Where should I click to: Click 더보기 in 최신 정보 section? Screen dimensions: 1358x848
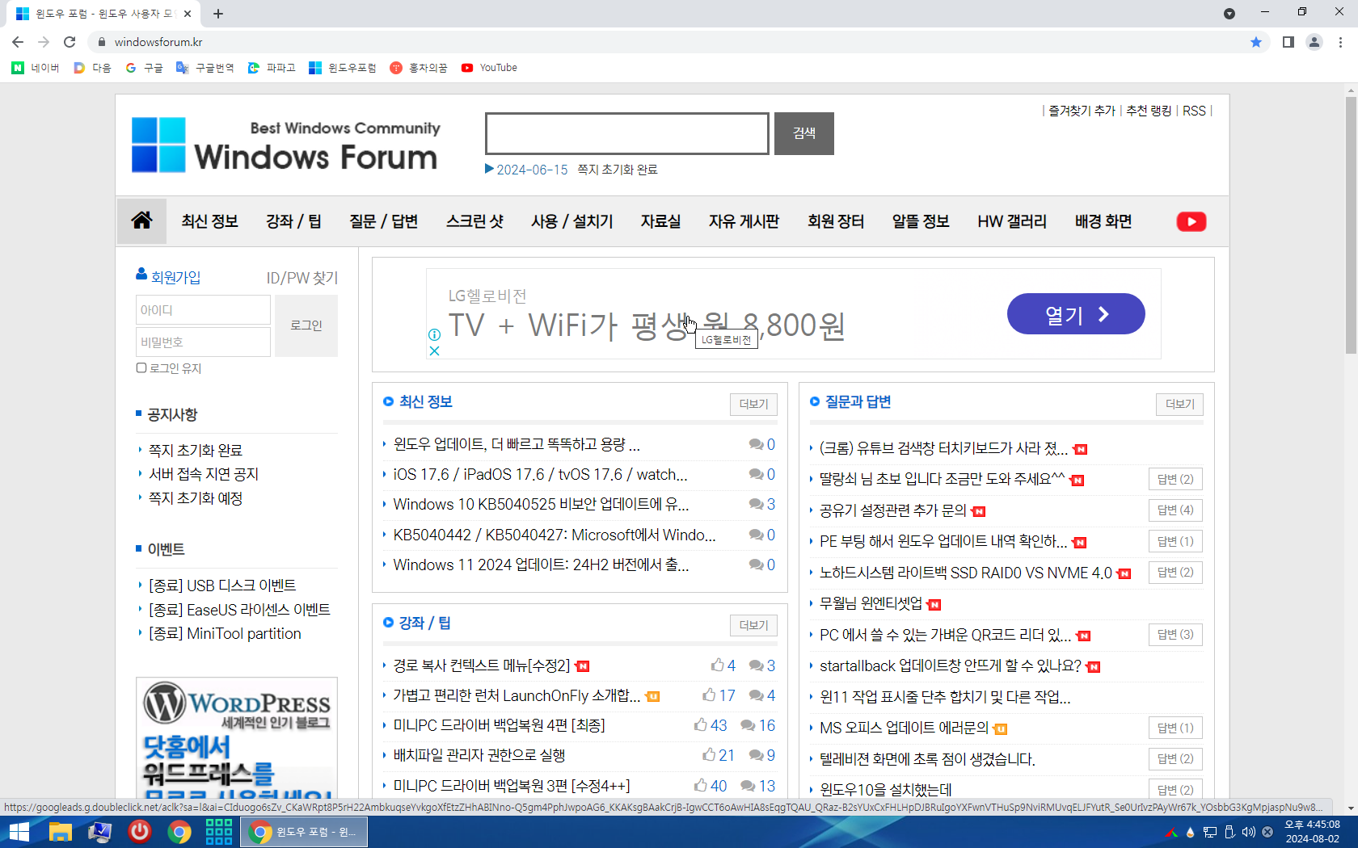(753, 404)
